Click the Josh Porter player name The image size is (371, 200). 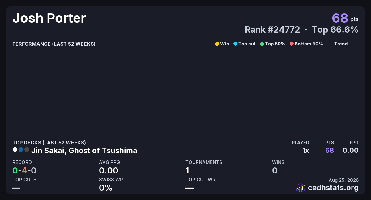(x=49, y=18)
